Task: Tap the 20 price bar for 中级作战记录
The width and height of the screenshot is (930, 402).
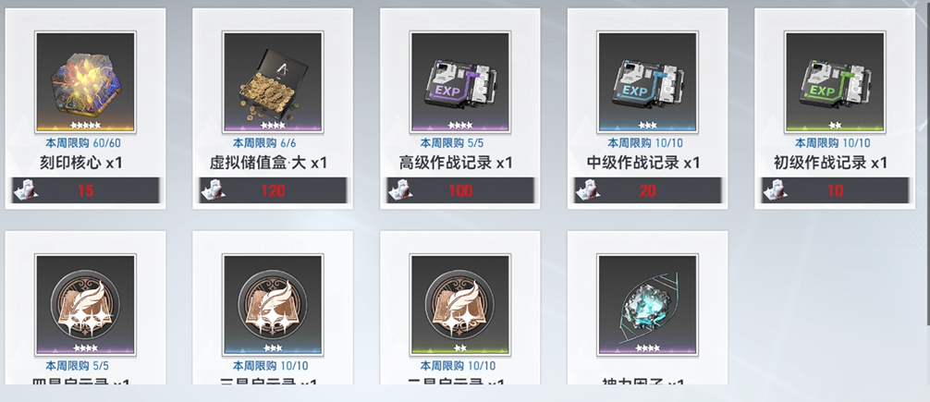Action: pyautogui.click(x=648, y=190)
